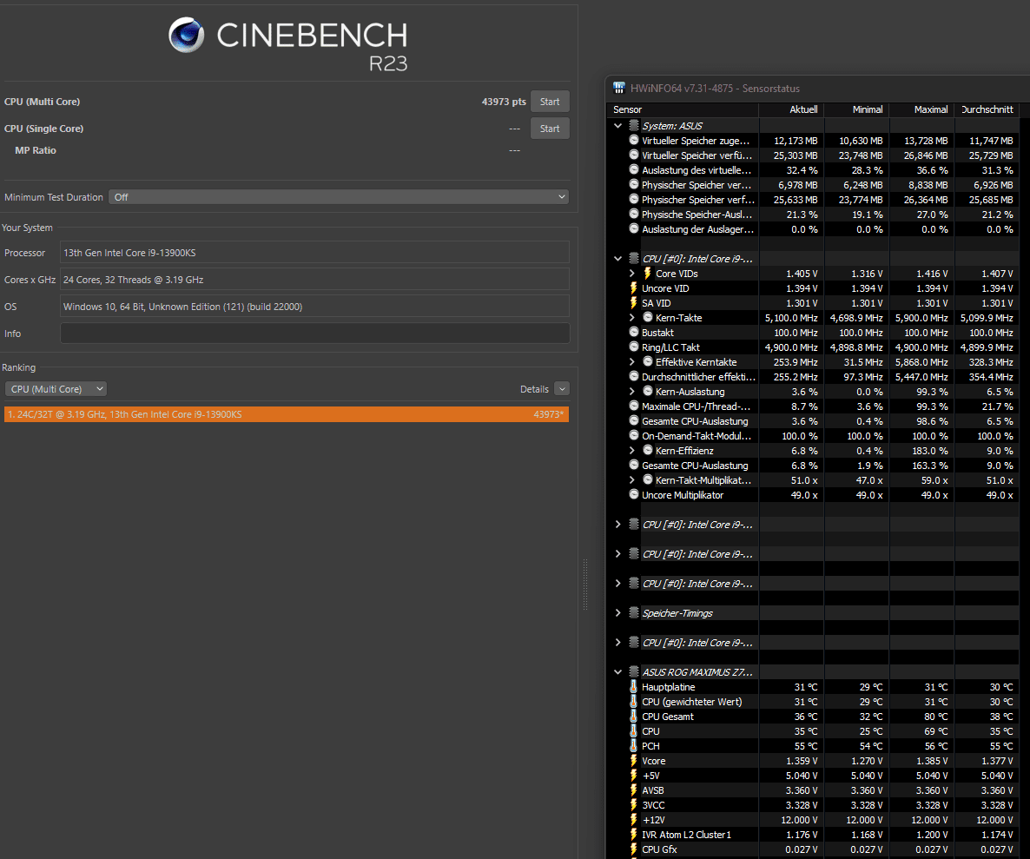
Task: Click the Durchschnitt column header
Action: coord(987,109)
